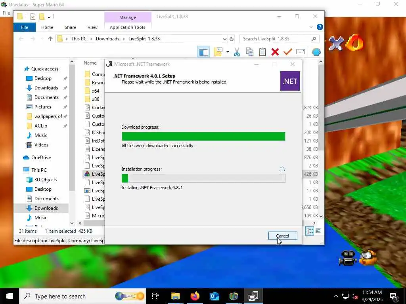Click the clipboard Paste icon

pyautogui.click(x=262, y=52)
